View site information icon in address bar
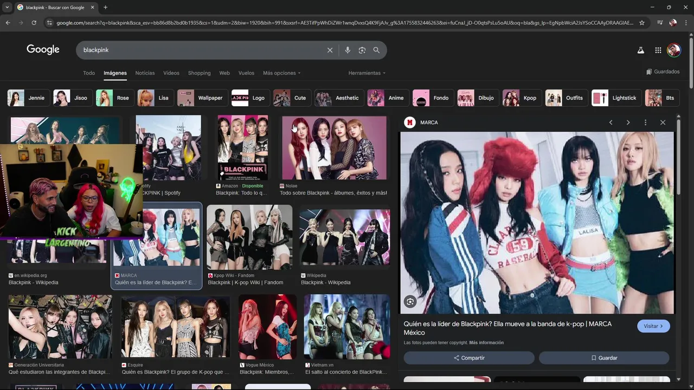Image resolution: width=694 pixels, height=390 pixels. point(49,23)
